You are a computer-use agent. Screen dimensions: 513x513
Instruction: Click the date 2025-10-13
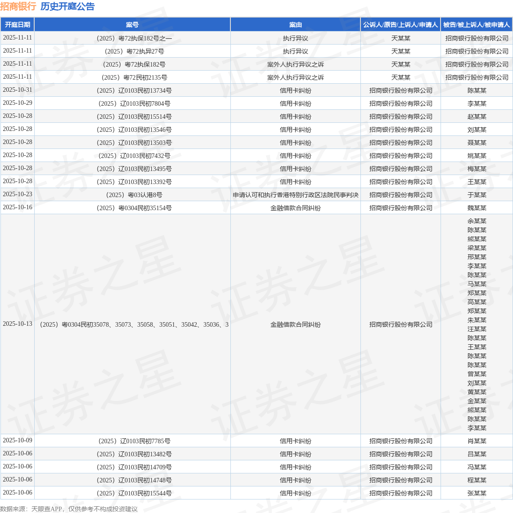point(18,324)
